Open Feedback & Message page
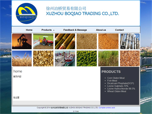 click(x=75, y=30)
